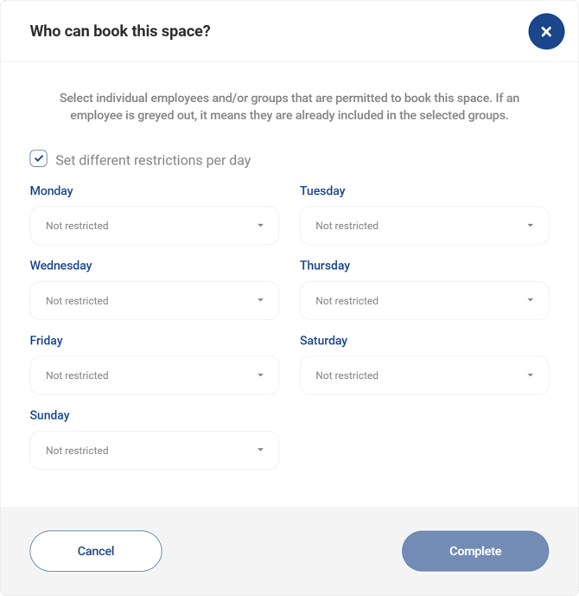Open Thursday's 'Not restricted' select field

(x=408, y=301)
